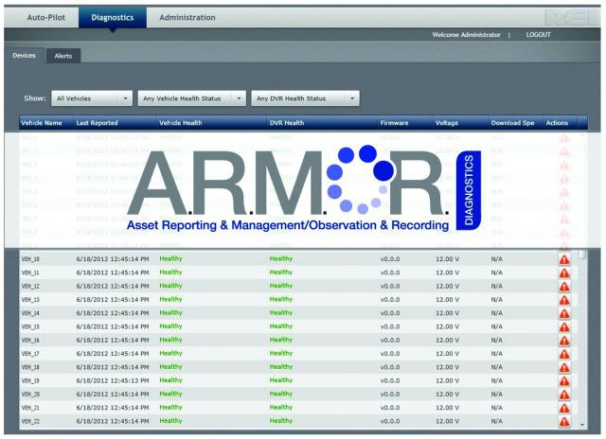Expand Any Vehicle Health Status dropdown
The image size is (606, 439).
click(191, 98)
